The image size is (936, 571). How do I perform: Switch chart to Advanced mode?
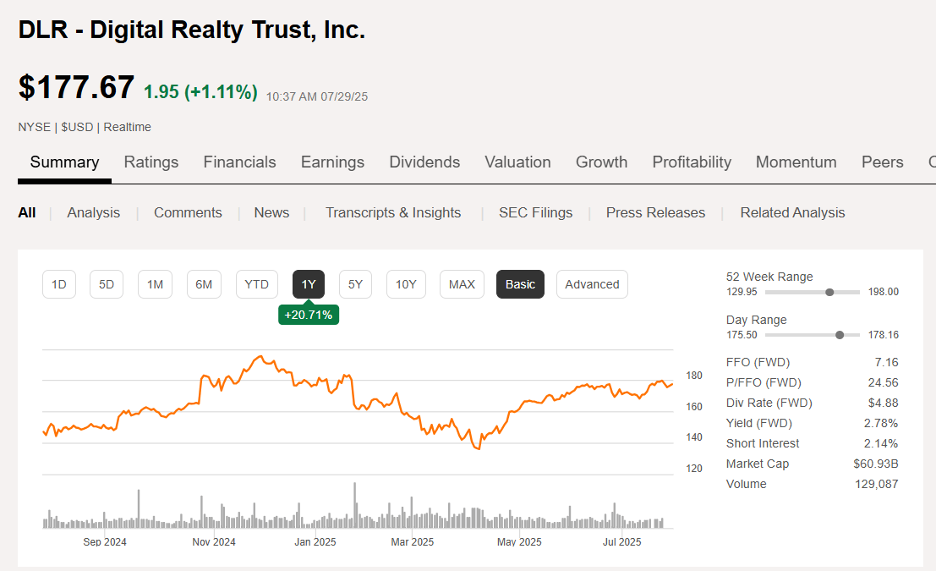coord(592,284)
